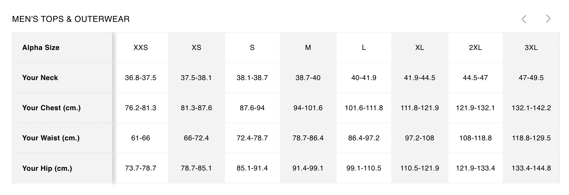
Task: Click the M size column header
Action: pyautogui.click(x=308, y=48)
